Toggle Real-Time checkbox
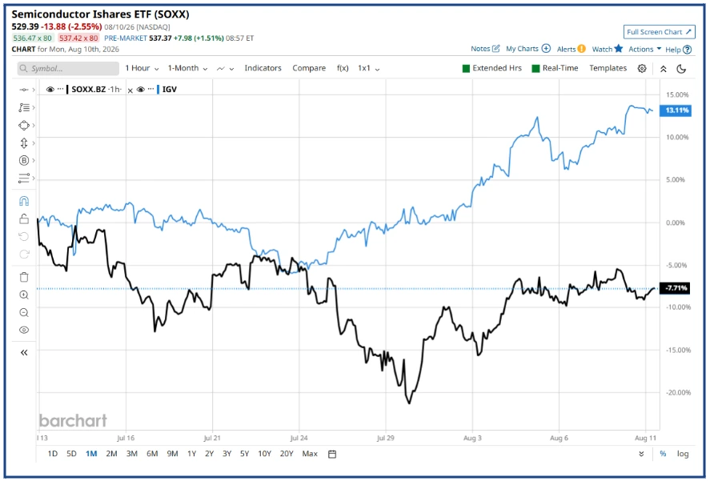Viewport: 710px width, 481px height. [x=536, y=68]
